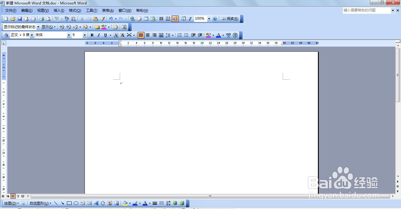The width and height of the screenshot is (401, 209).
Task: Open the 插入(I) menu
Action: coord(59,11)
